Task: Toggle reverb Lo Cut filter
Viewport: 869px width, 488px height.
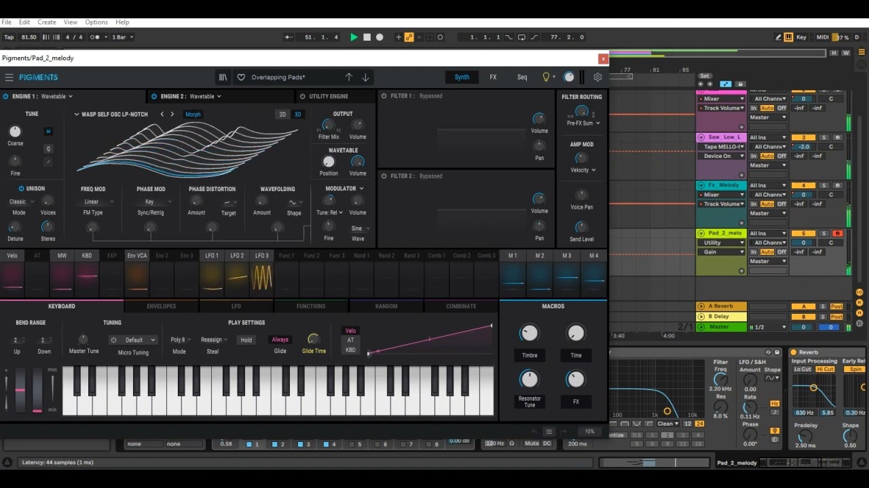Action: tap(802, 369)
